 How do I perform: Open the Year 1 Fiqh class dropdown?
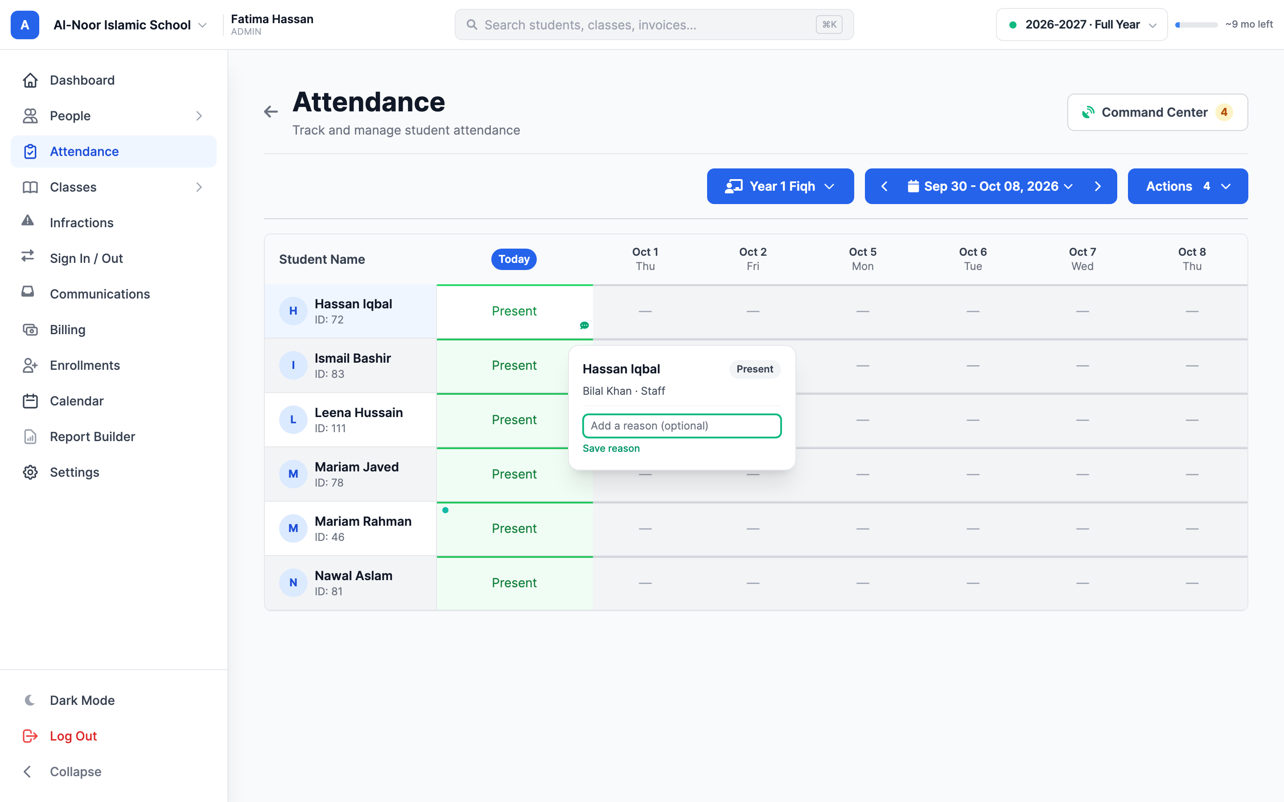click(780, 186)
